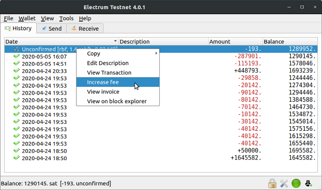Click the Amount column header
322x190 pixels.
[236, 42]
